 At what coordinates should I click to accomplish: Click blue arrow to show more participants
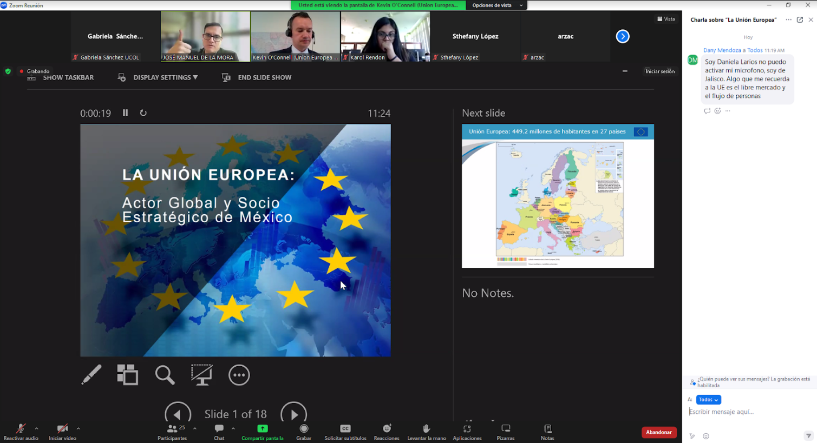click(x=623, y=36)
